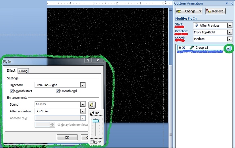This screenshot has height=148, width=235.
Task: Expand the Group 18 effect options arrow
Action: pyautogui.click(x=229, y=48)
